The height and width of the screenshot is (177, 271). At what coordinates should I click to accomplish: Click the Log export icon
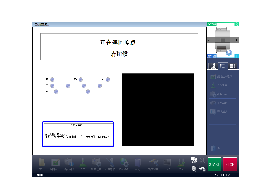pyautogui.click(x=194, y=168)
